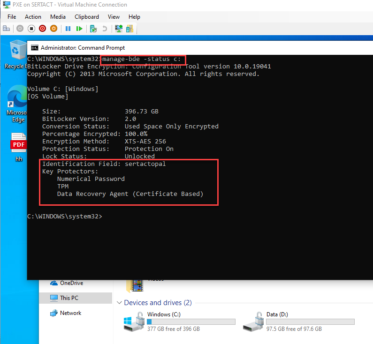Pause the virtual machine

[x=68, y=29]
